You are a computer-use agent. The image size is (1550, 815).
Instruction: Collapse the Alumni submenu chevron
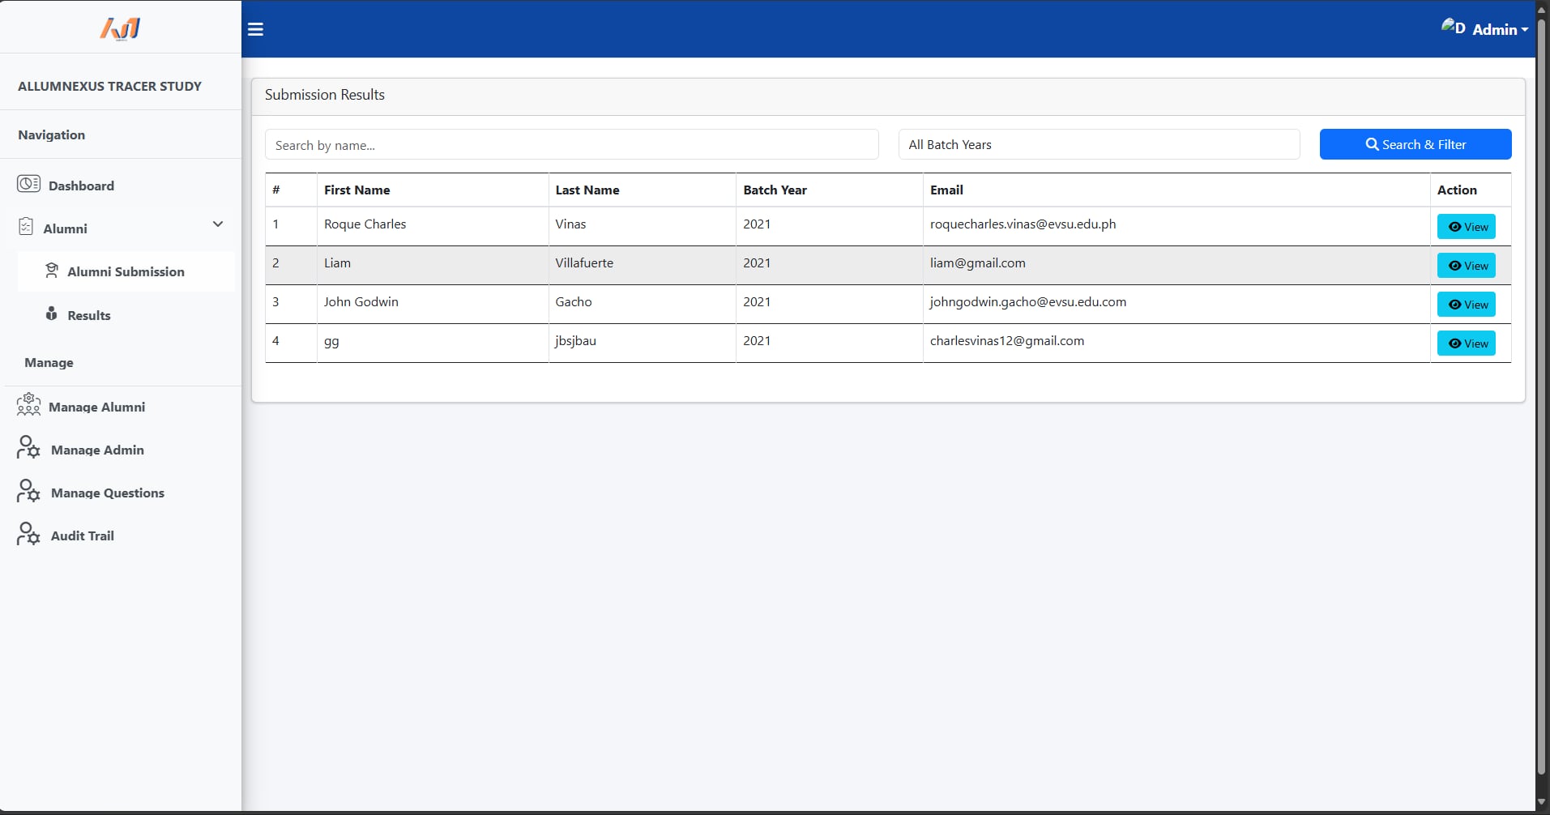pos(217,224)
